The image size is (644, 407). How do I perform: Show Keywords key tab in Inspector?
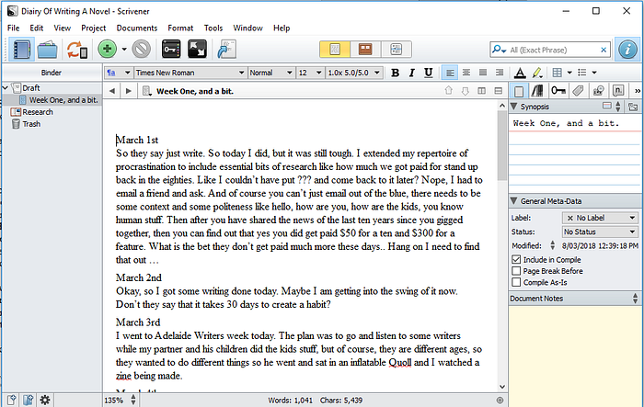point(558,91)
